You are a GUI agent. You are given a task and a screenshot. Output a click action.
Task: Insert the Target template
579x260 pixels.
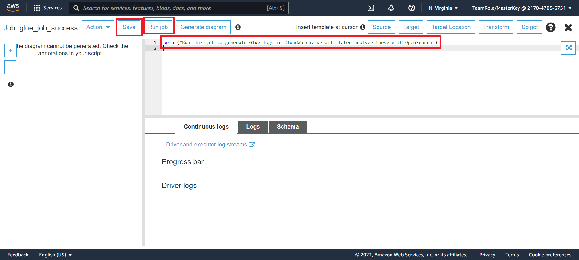click(411, 27)
